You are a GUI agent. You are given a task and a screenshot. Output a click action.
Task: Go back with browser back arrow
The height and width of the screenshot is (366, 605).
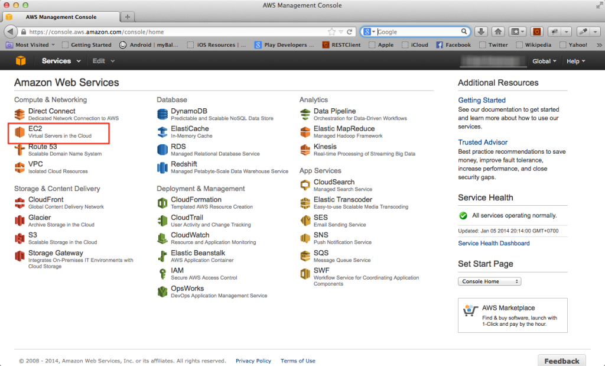coord(11,32)
